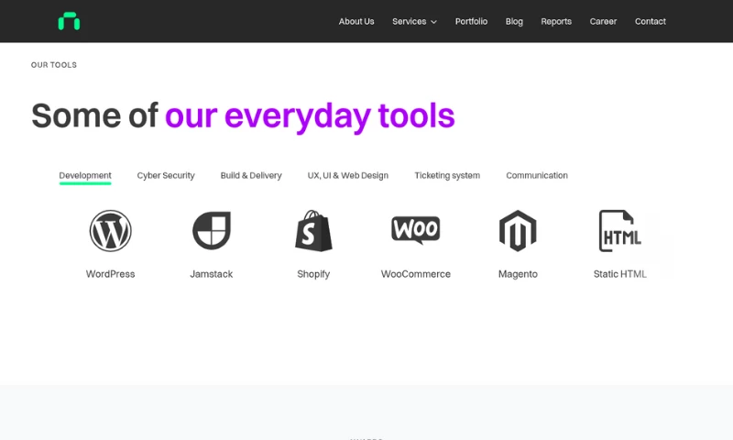Switch to the Ticketing system tab
The height and width of the screenshot is (440, 733).
tap(447, 175)
